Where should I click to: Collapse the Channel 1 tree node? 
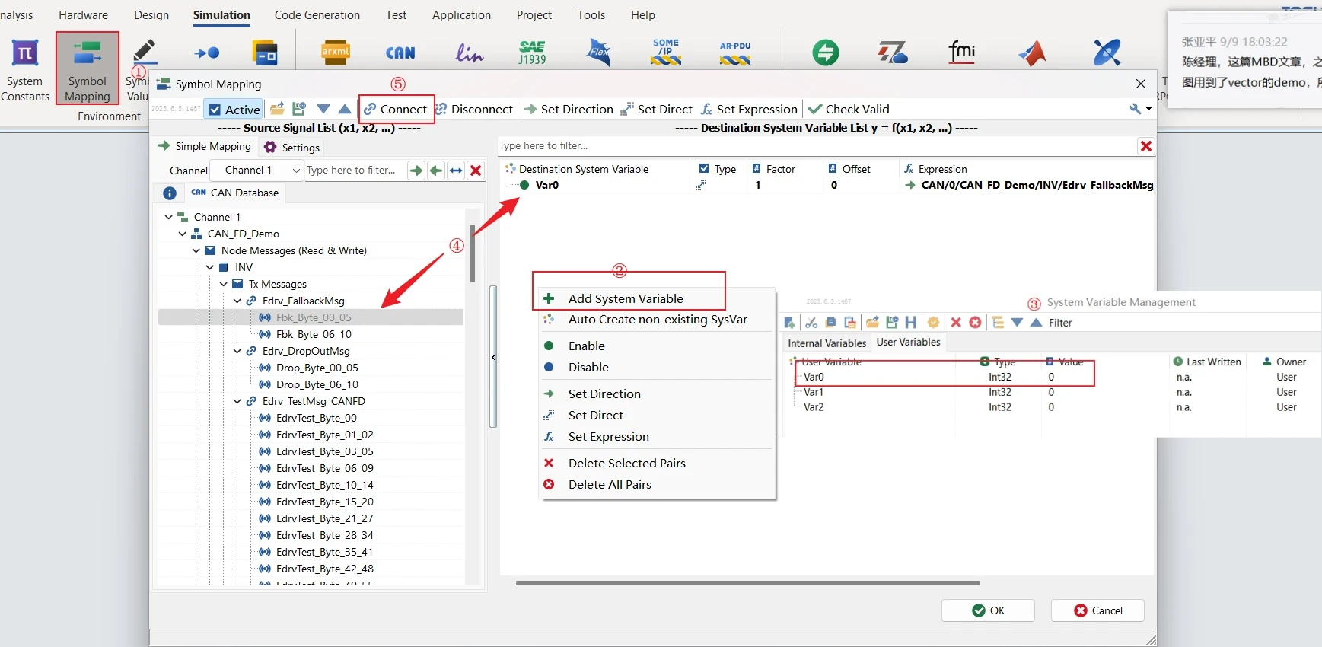coord(168,217)
